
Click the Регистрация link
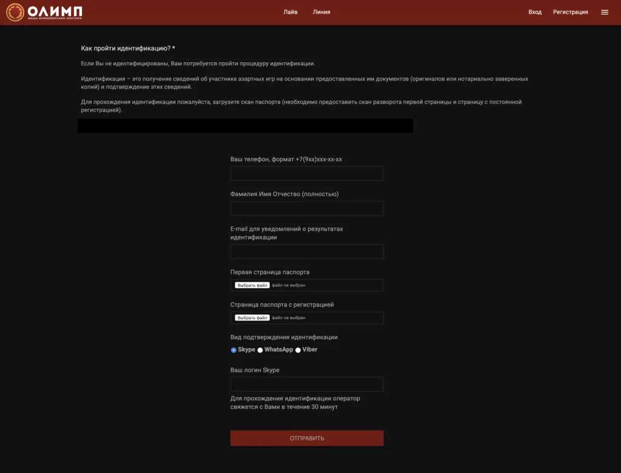tap(570, 12)
